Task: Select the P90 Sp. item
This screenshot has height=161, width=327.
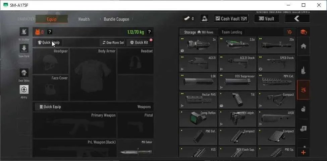Action: 277,152
